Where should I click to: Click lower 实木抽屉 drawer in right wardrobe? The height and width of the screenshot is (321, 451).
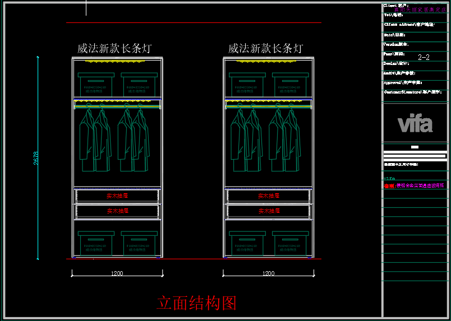(x=269, y=211)
